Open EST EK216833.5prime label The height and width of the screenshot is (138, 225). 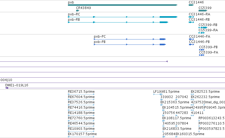click(x=177, y=129)
